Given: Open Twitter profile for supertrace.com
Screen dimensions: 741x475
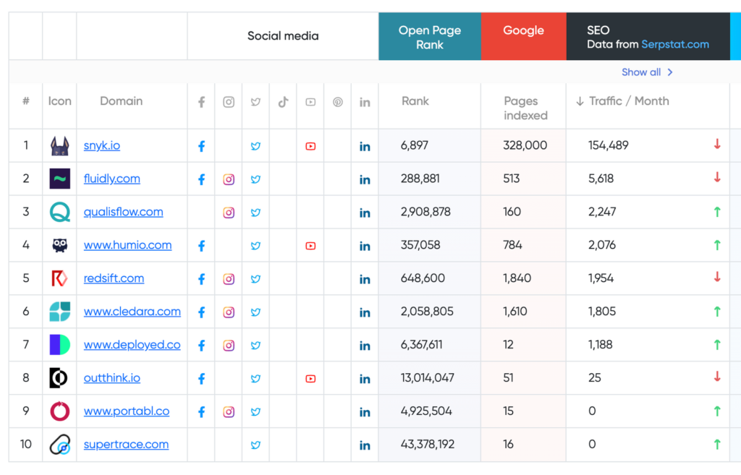Looking at the screenshot, I should coord(255,445).
